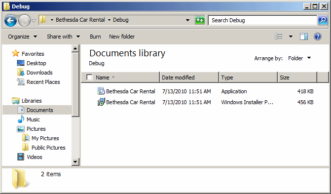Click the Downloads folder icon
Screen dimensions: 331x194
21,72
